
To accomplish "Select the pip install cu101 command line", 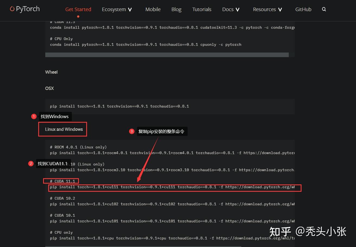I will pos(172,221).
